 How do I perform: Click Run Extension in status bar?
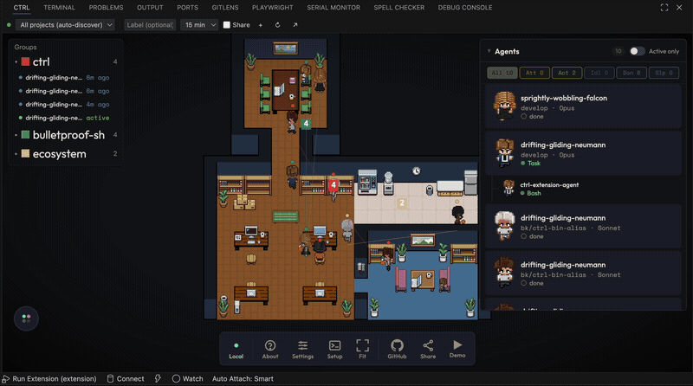49,379
